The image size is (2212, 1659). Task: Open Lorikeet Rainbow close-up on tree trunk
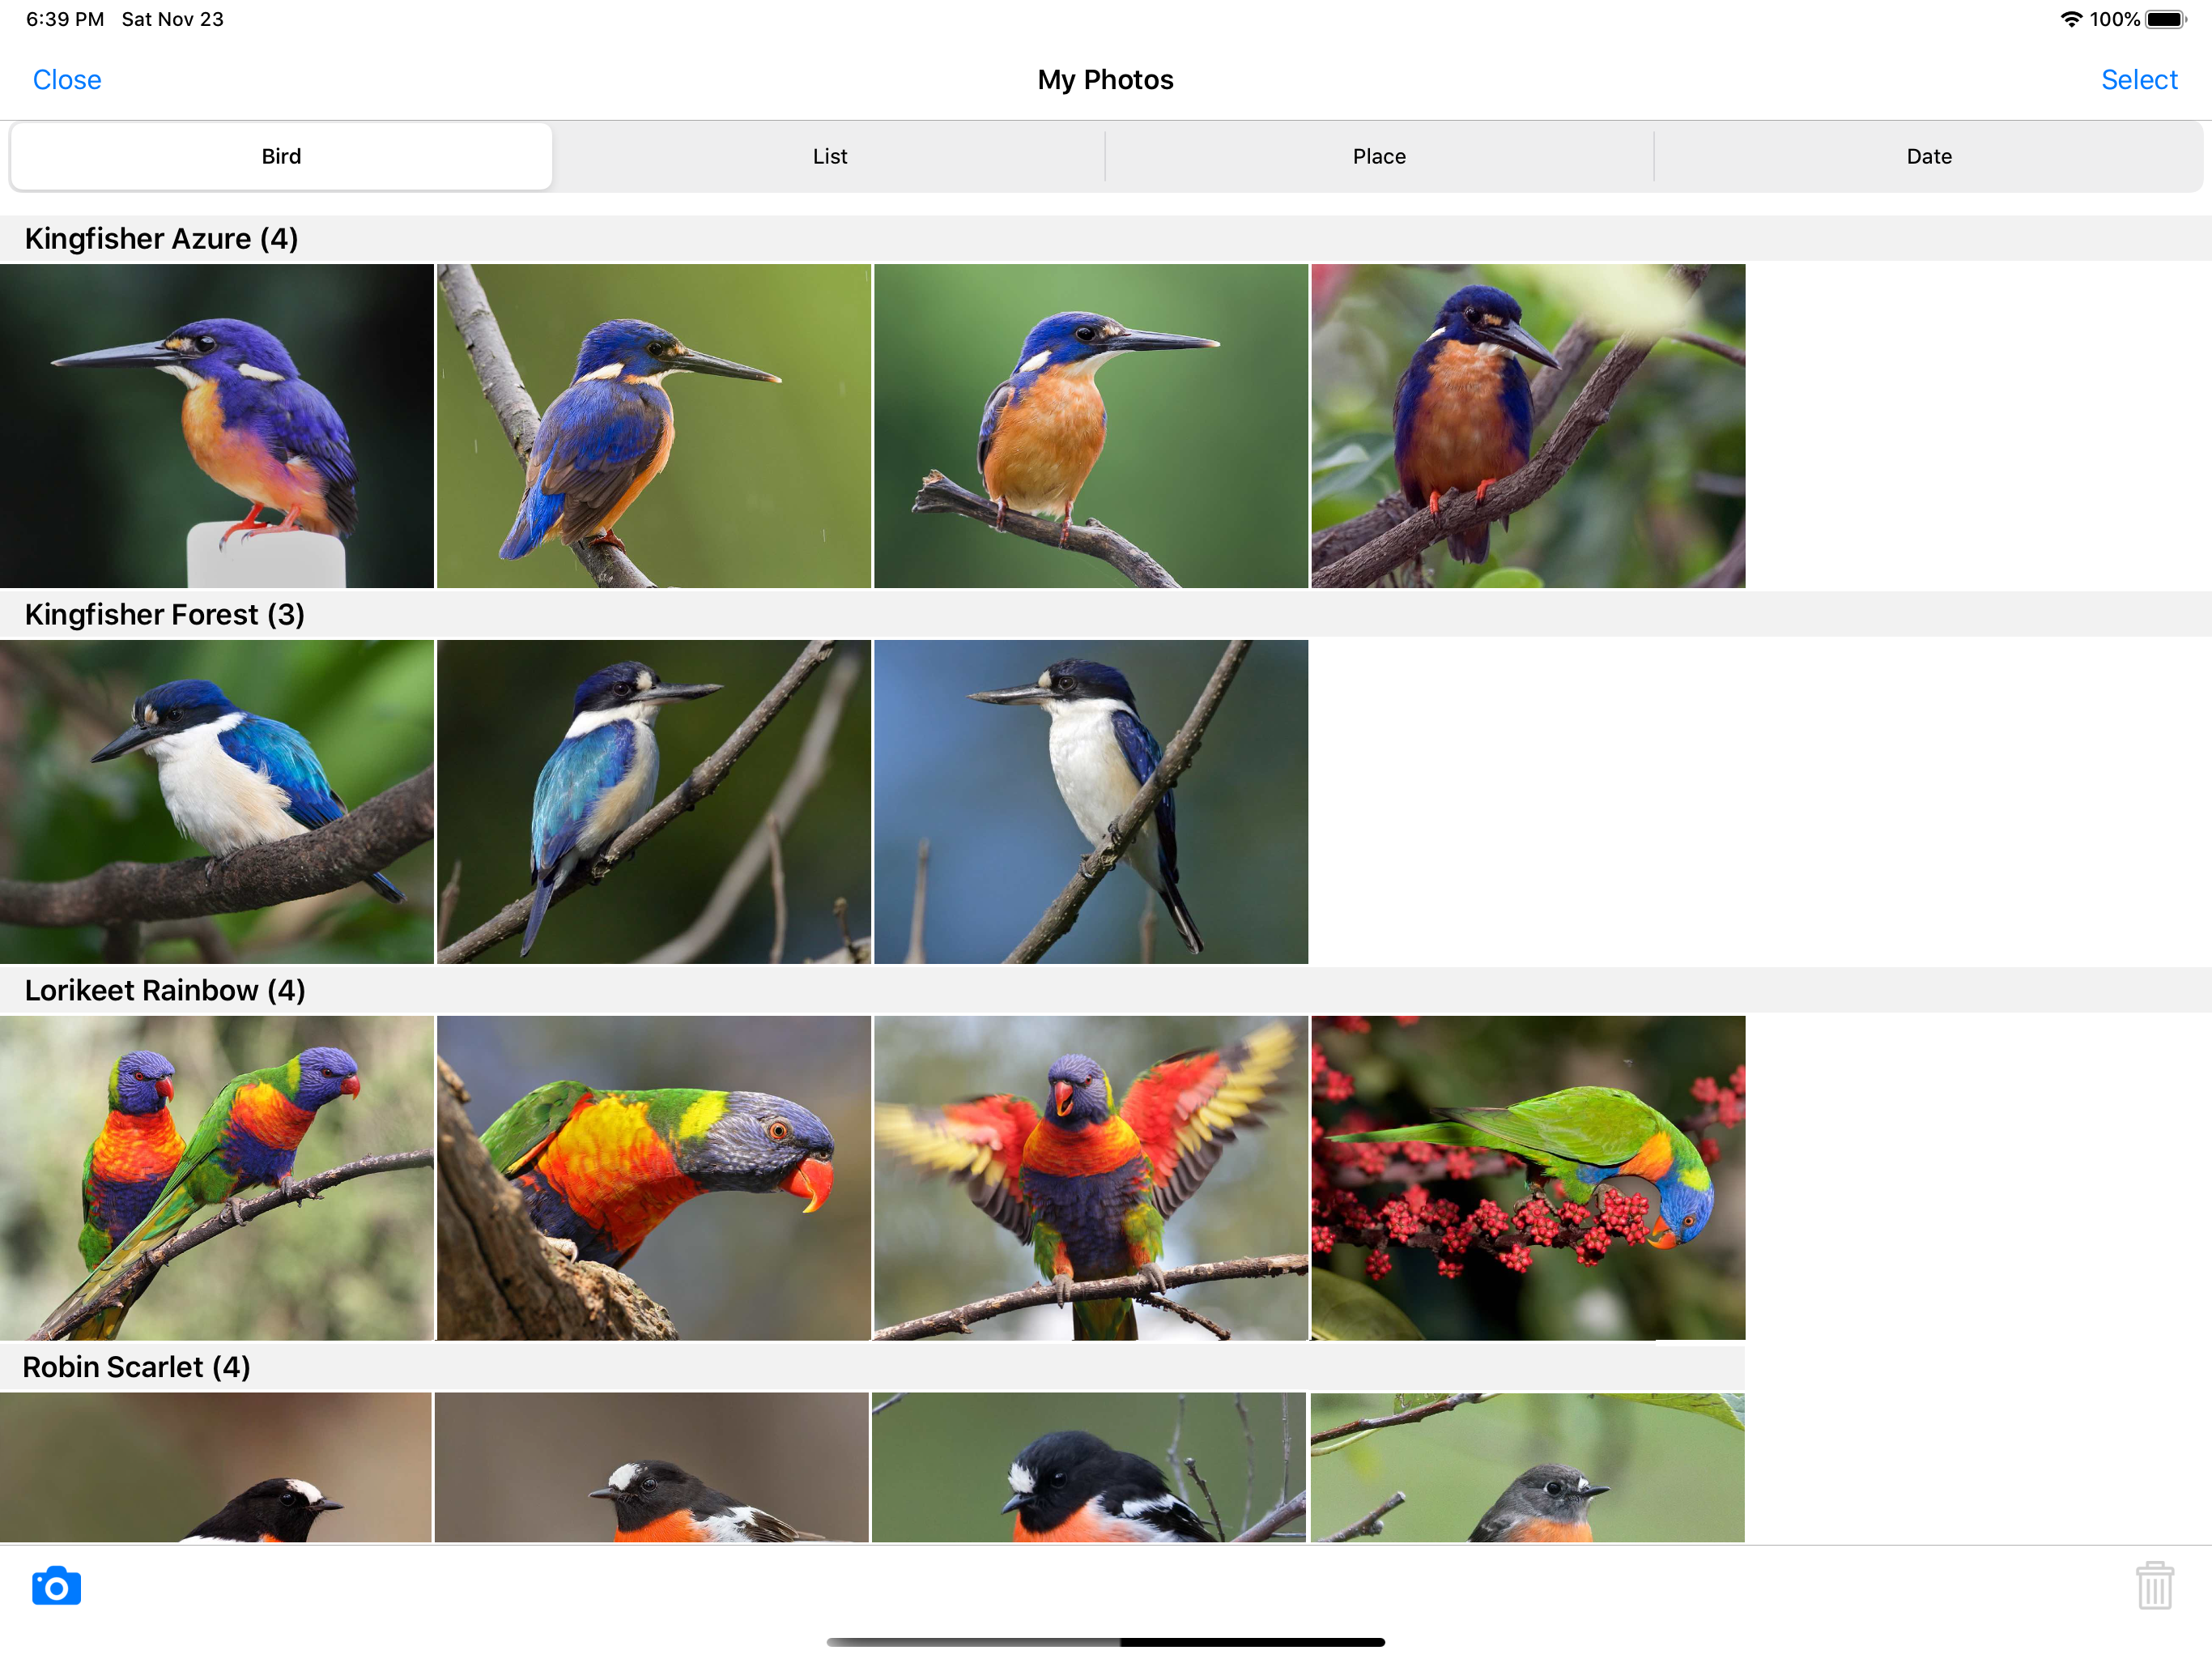[x=654, y=1178]
